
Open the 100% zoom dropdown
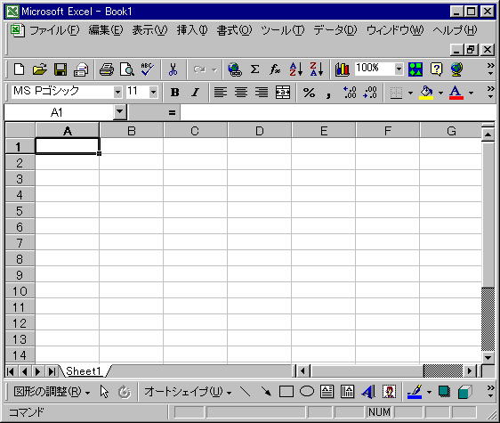(399, 69)
